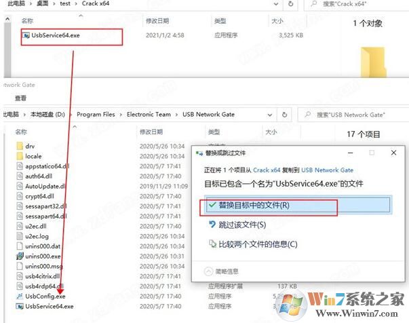Sort by 大小 column in Crack x64 window

[x=277, y=21]
